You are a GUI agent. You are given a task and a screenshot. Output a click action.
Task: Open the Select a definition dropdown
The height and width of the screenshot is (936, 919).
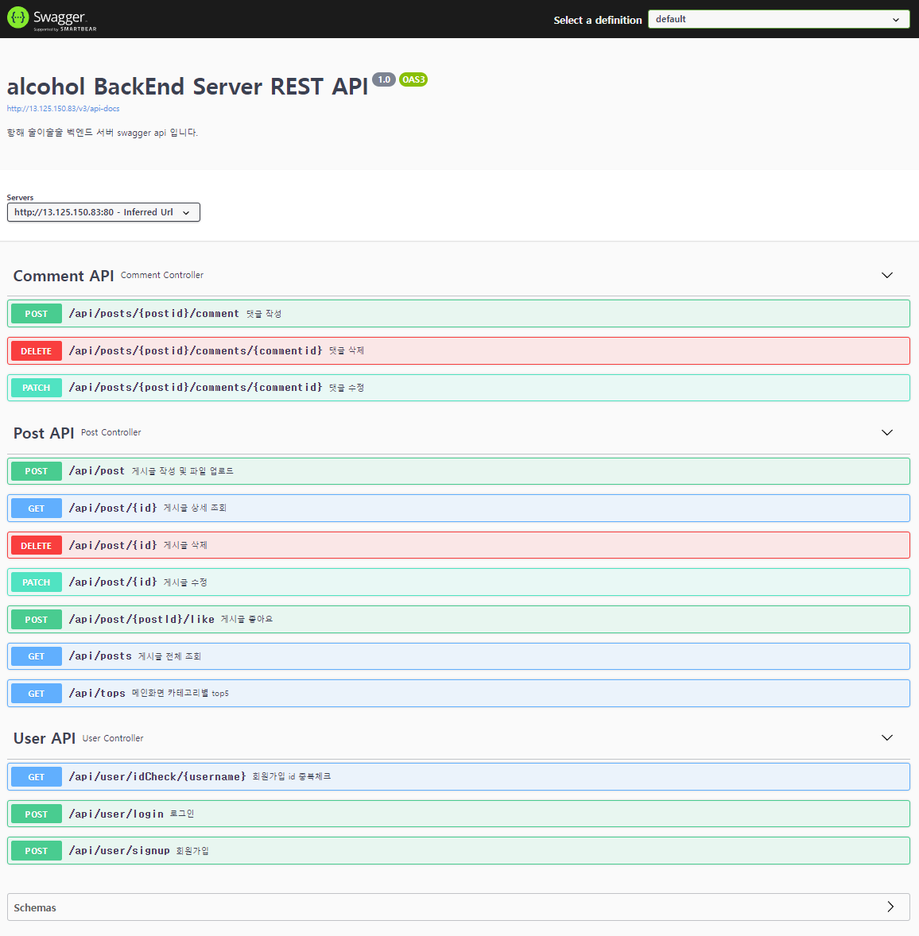pyautogui.click(x=777, y=18)
